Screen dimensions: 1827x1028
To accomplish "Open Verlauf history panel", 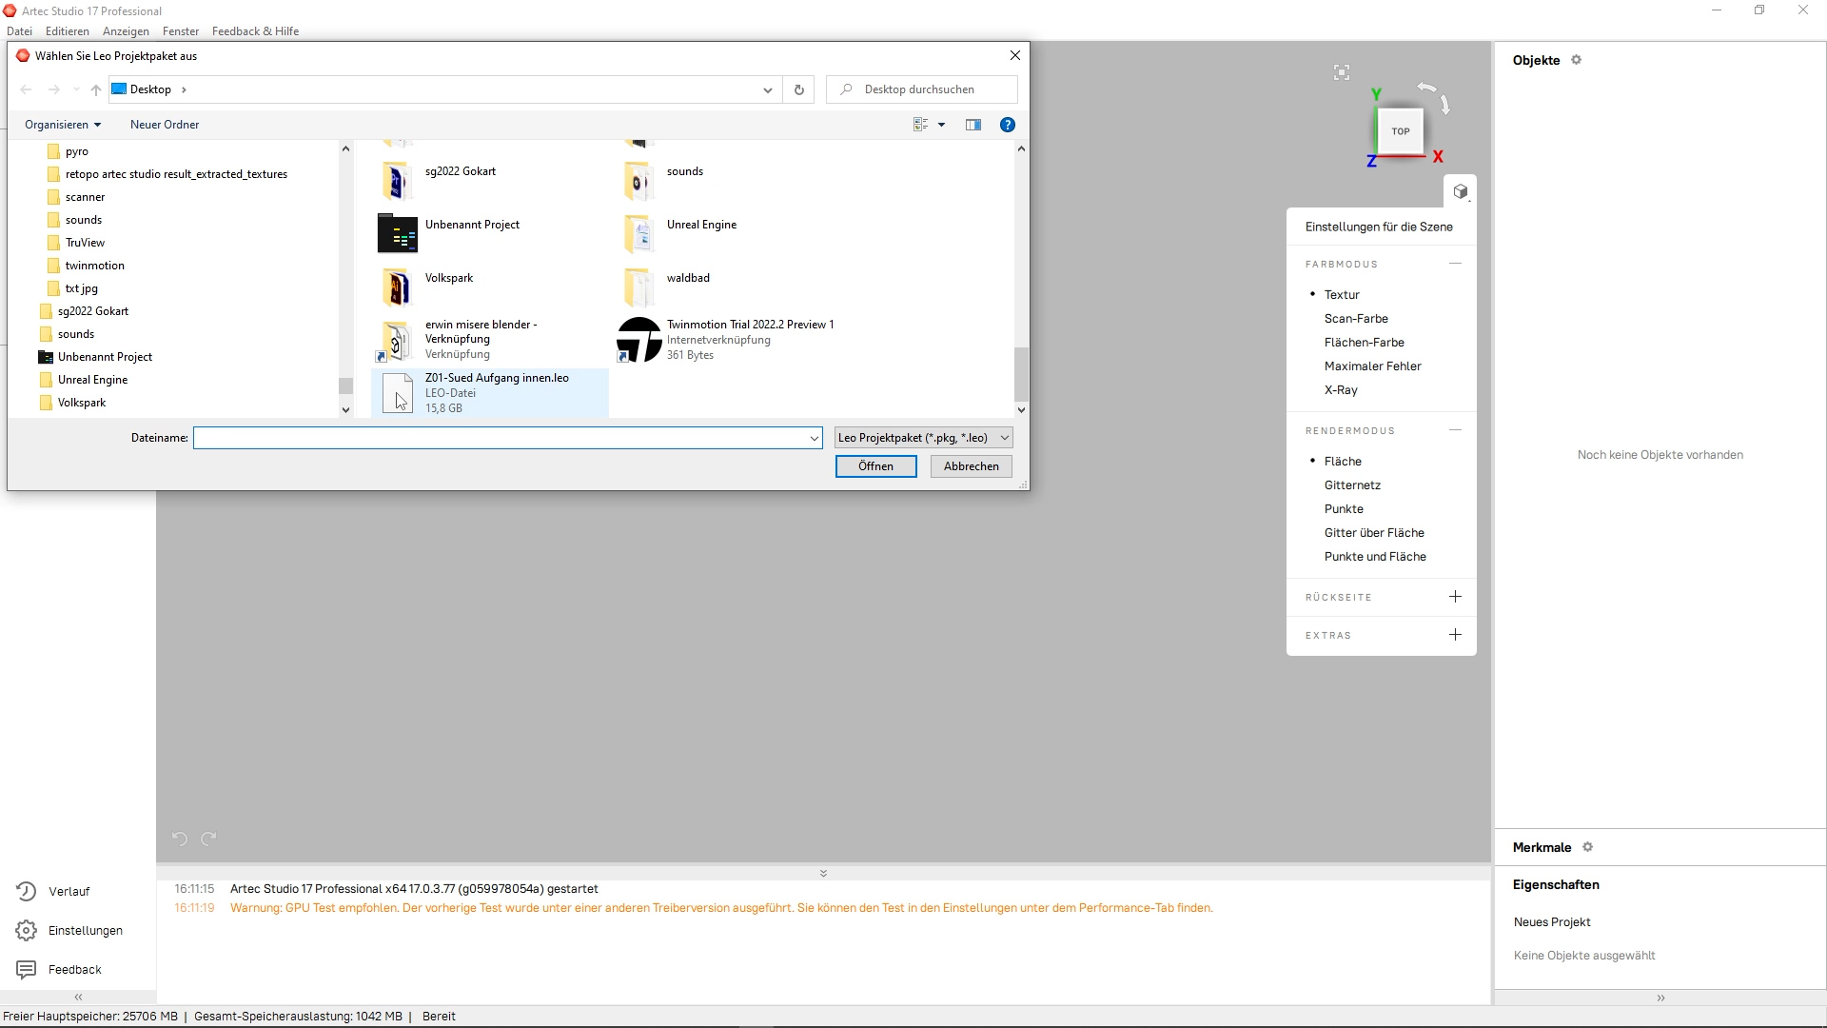I will [x=53, y=892].
